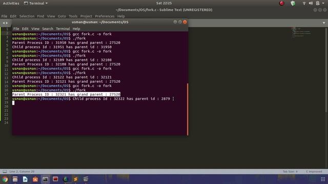
Task: Open Sublime Text Preferences menu
Action: pyautogui.click(x=105, y=16)
